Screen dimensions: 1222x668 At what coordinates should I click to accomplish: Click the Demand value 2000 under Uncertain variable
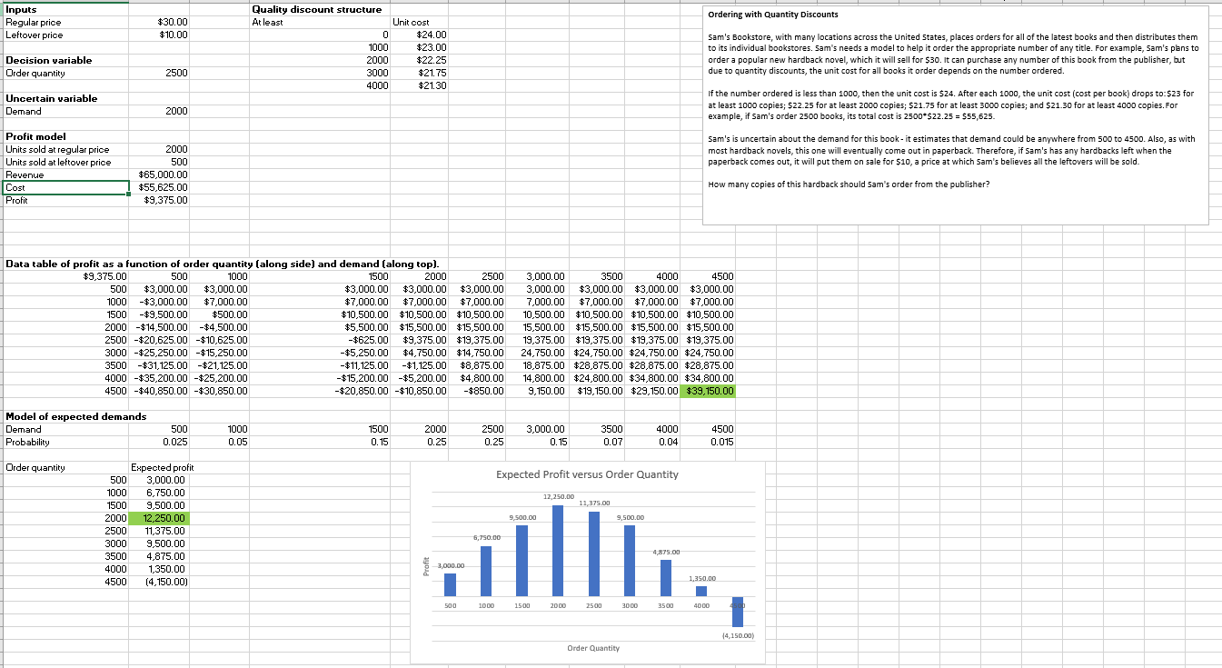click(x=177, y=111)
